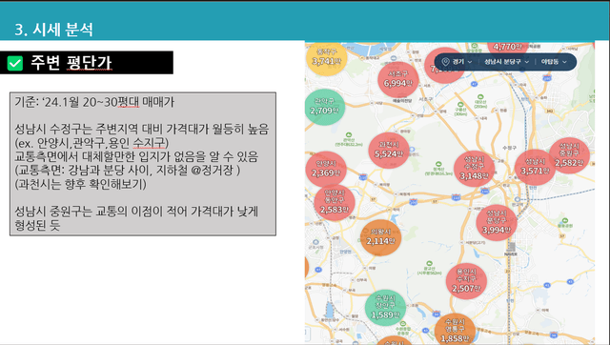Viewport: 610px width, 345px height.
Task: Select the 주변 평단가 heading label
Action: (x=71, y=63)
